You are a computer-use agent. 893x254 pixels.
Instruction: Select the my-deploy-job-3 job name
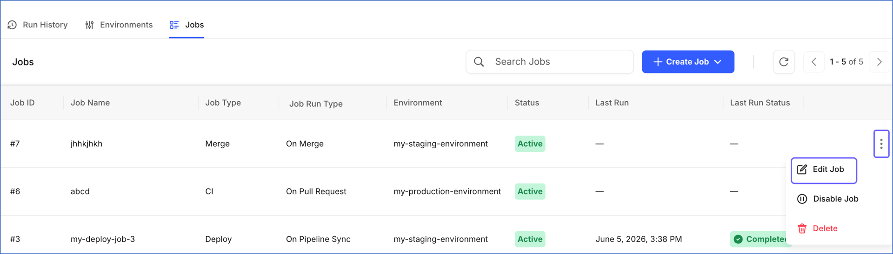coord(103,239)
